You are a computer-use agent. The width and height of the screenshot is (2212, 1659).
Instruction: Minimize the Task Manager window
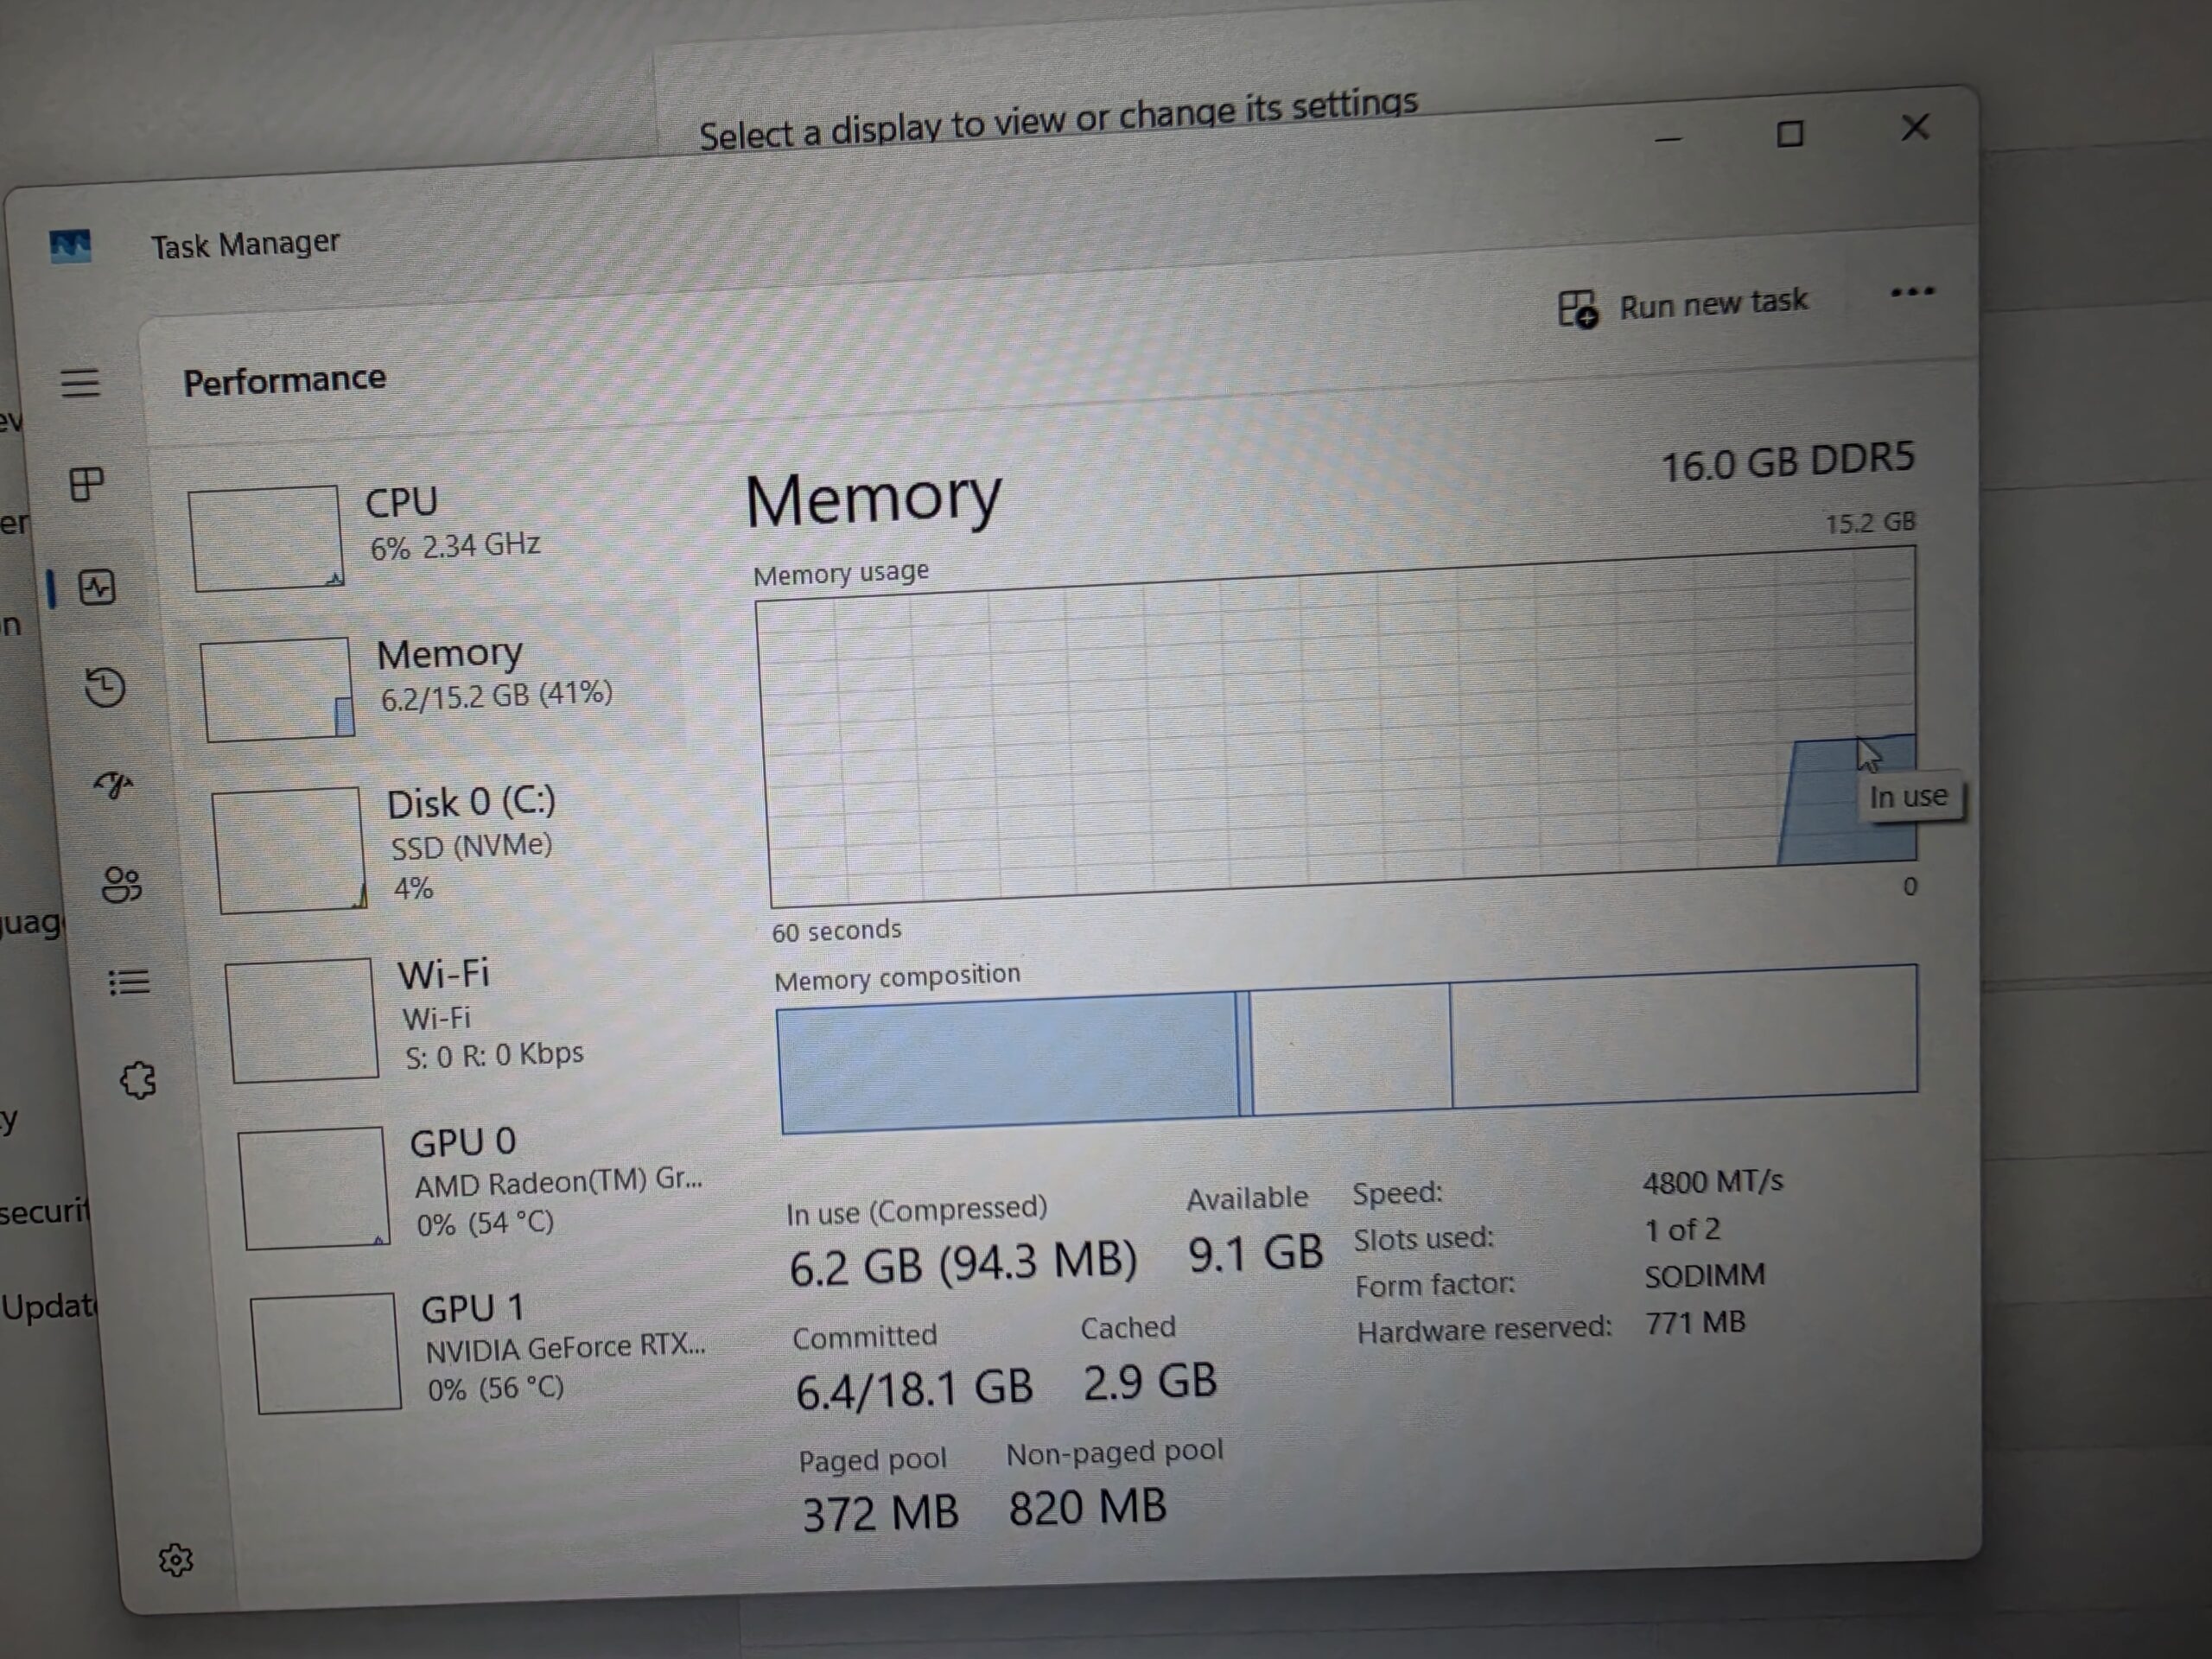tap(1667, 139)
